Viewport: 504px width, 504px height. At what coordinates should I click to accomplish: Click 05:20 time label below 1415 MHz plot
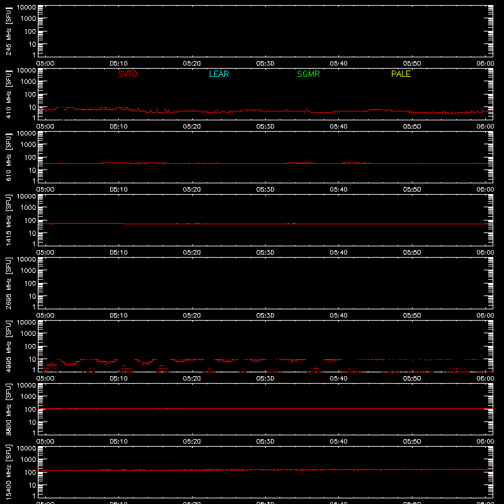(192, 253)
